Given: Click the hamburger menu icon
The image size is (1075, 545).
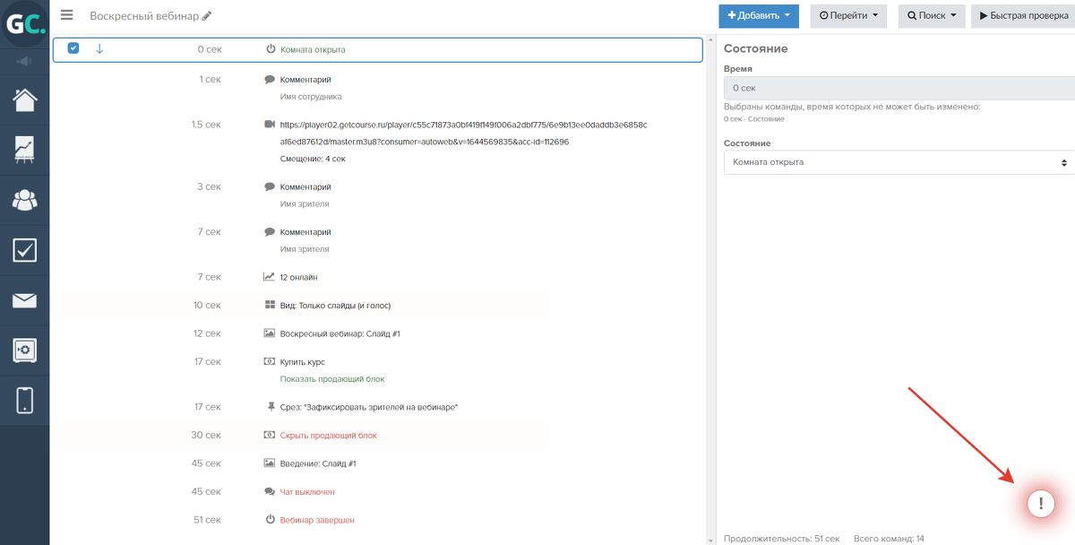Looking at the screenshot, I should (66, 15).
